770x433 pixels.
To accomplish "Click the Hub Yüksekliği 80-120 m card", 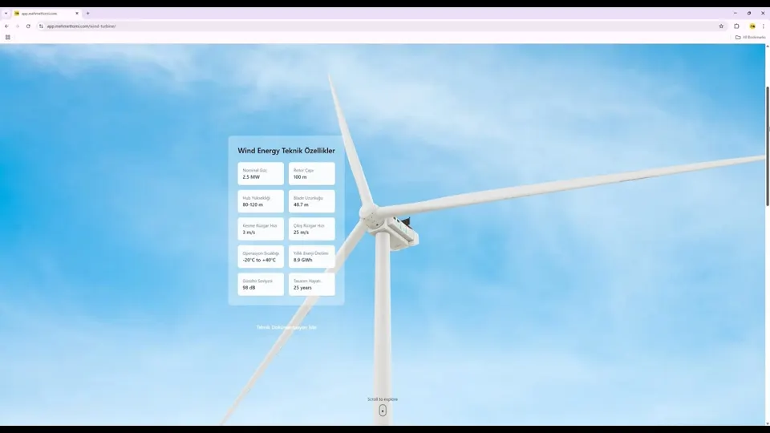I will [261, 201].
